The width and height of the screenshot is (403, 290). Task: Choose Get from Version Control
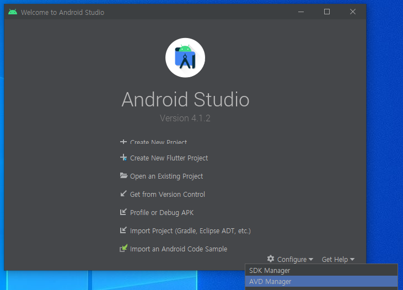point(167,195)
